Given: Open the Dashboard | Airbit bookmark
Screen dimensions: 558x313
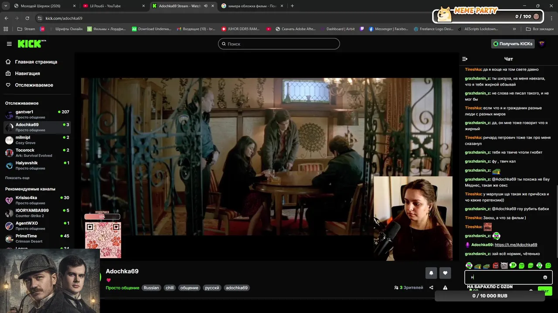Looking at the screenshot, I should [337, 29].
